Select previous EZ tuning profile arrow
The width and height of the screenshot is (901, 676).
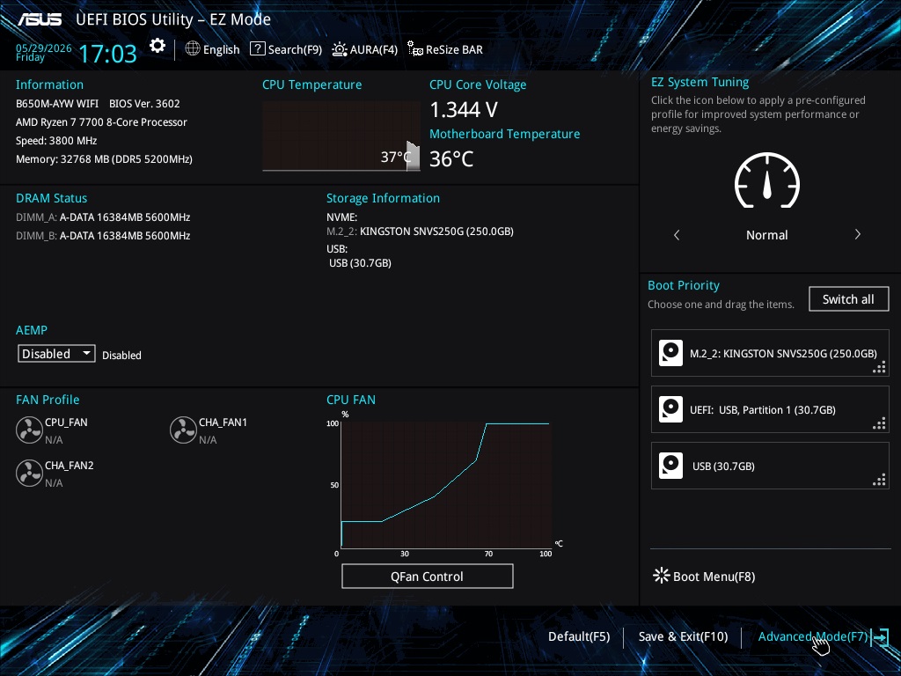[x=677, y=234]
